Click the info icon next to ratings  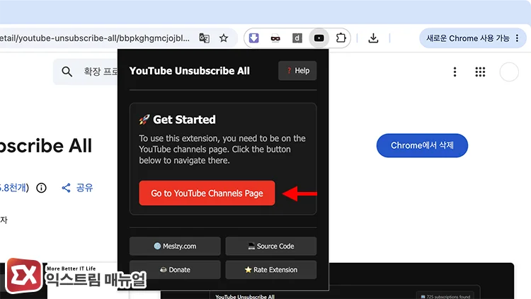41,188
